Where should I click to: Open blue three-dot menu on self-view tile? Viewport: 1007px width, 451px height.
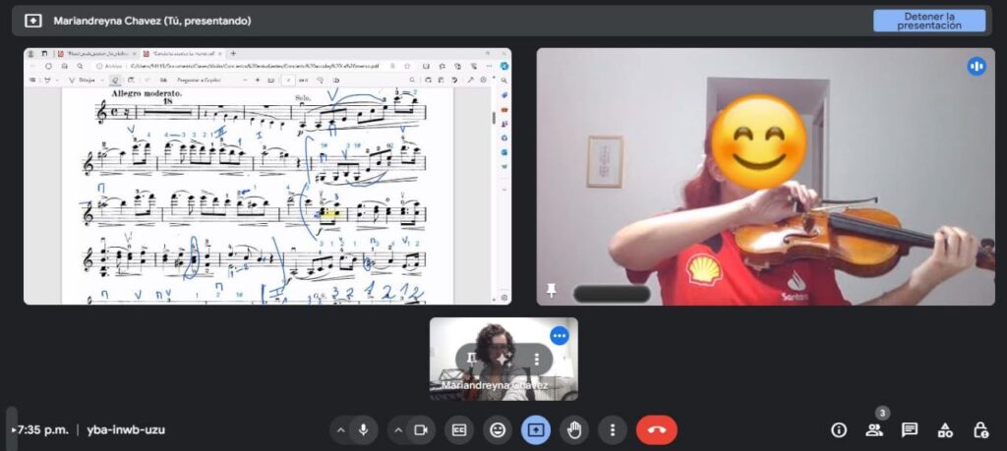pos(560,335)
